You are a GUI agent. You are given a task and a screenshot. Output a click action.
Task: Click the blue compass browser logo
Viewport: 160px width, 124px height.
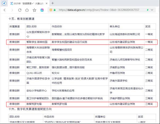pos(4,3)
